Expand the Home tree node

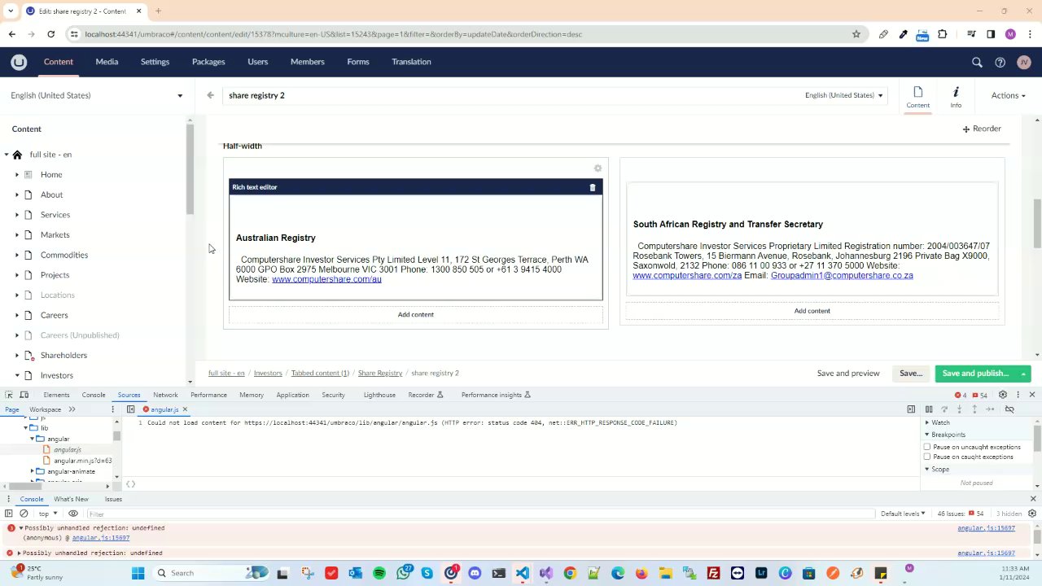[16, 174]
